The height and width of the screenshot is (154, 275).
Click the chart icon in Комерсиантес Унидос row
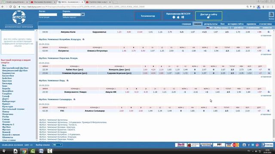coord(269,92)
